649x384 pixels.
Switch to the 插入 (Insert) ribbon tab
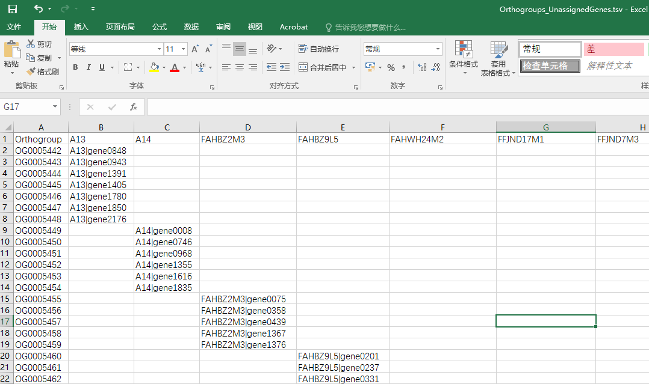(x=81, y=27)
